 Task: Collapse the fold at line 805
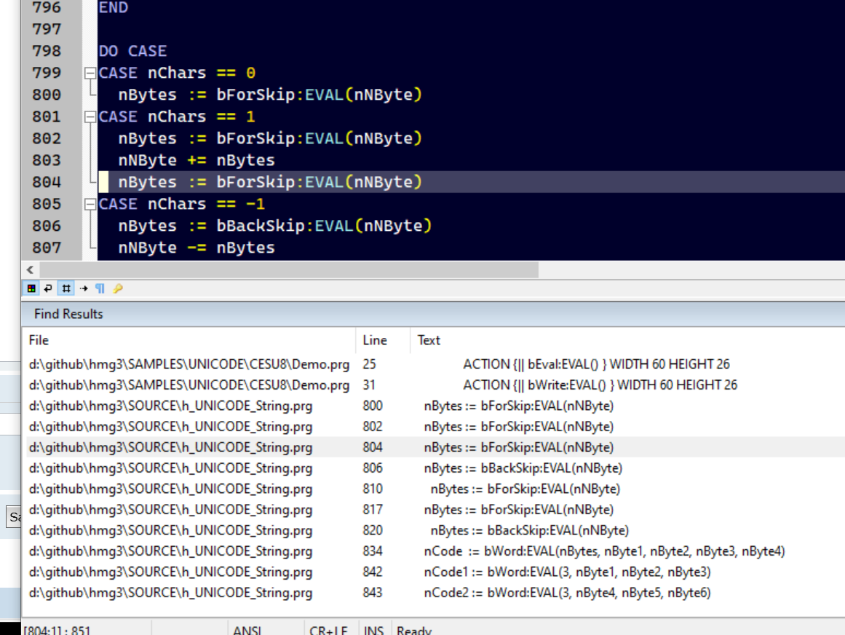90,204
